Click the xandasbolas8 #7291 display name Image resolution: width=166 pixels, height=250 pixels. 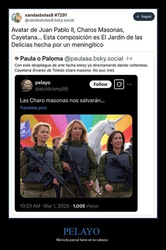tap(46, 15)
